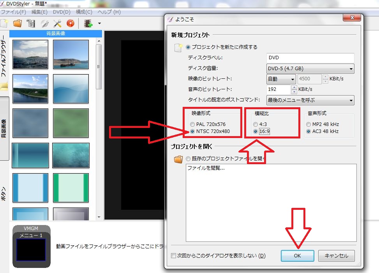Increase 音声のビットレート with up spinner
Image resolution: width=379 pixels, height=273 pixels.
[294, 87]
